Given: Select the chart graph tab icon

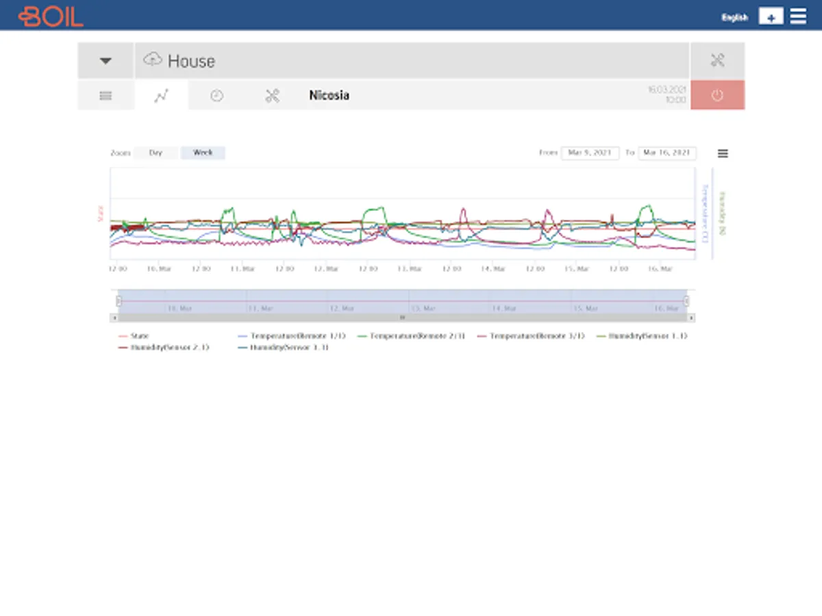Looking at the screenshot, I should 161,96.
